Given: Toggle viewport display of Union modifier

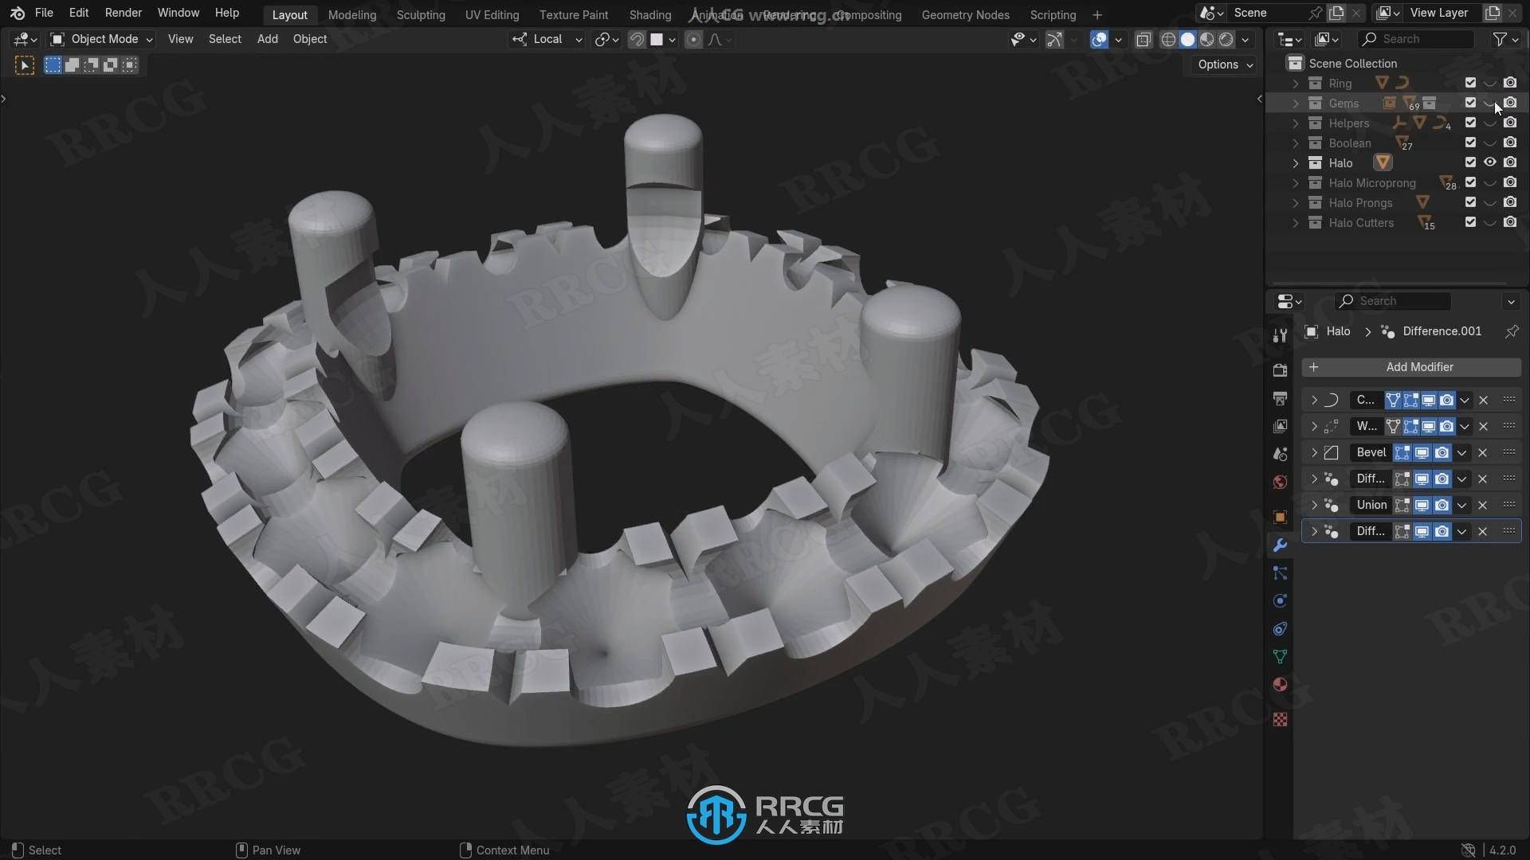Looking at the screenshot, I should point(1422,505).
